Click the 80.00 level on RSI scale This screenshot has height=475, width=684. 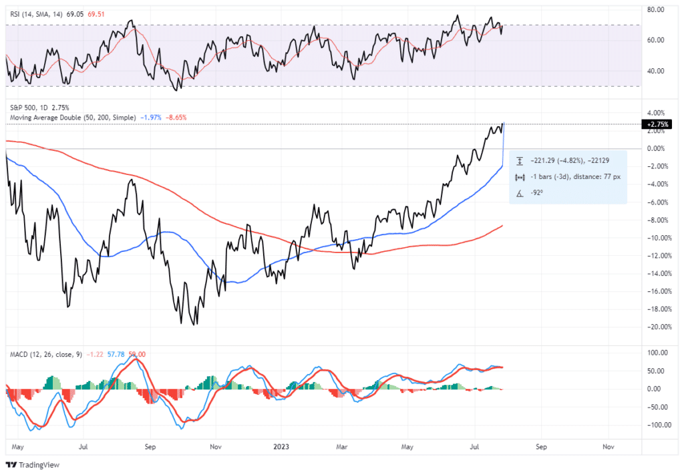pos(656,10)
